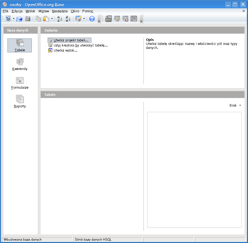Click the Delete table toolbar icon
Viewport: 248px width, 243px height.
point(125,19)
